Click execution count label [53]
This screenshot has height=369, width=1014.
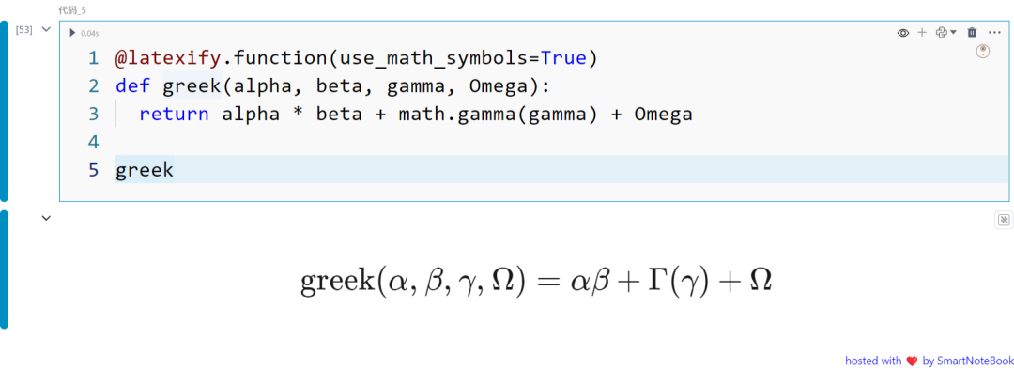pos(23,30)
